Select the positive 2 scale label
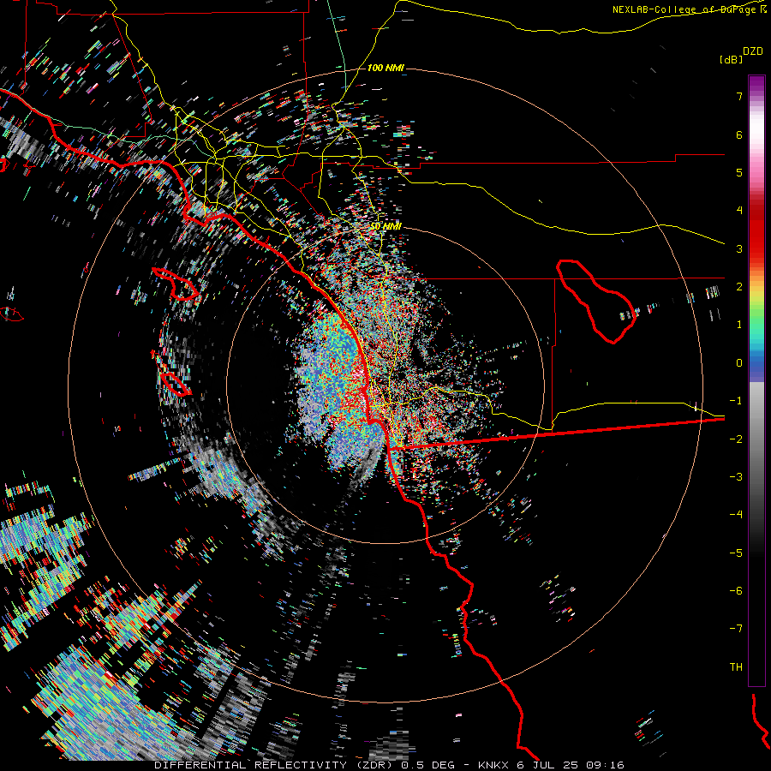Screen dimensions: 771x771 pos(739,287)
